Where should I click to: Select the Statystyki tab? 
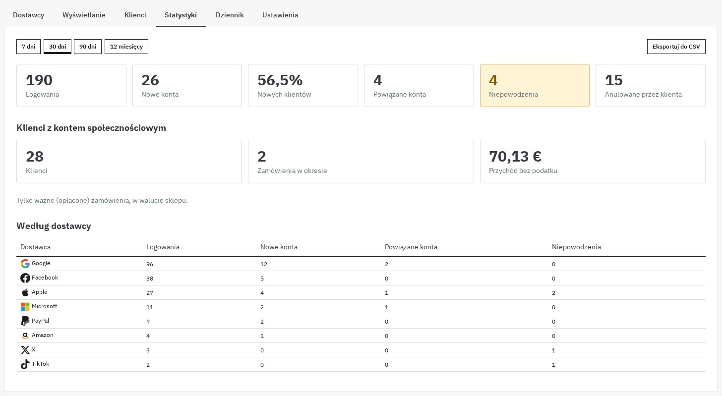(181, 15)
